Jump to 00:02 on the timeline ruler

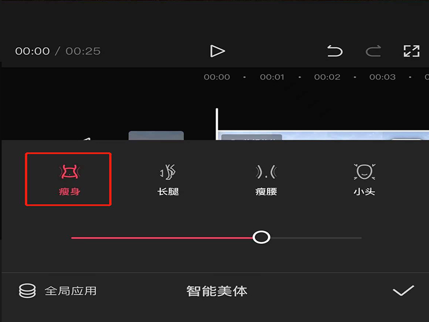(327, 77)
